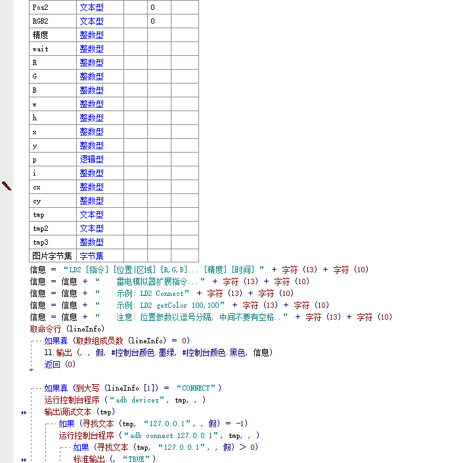Click the 运行控制台程序 “adb connect 127.0.0.1” line
465x463 pixels.
(x=159, y=435)
